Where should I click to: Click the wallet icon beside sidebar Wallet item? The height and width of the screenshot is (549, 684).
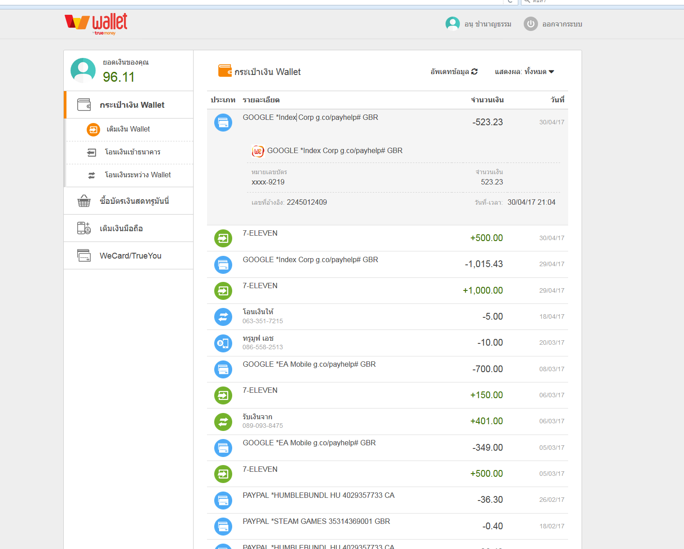[x=84, y=105]
